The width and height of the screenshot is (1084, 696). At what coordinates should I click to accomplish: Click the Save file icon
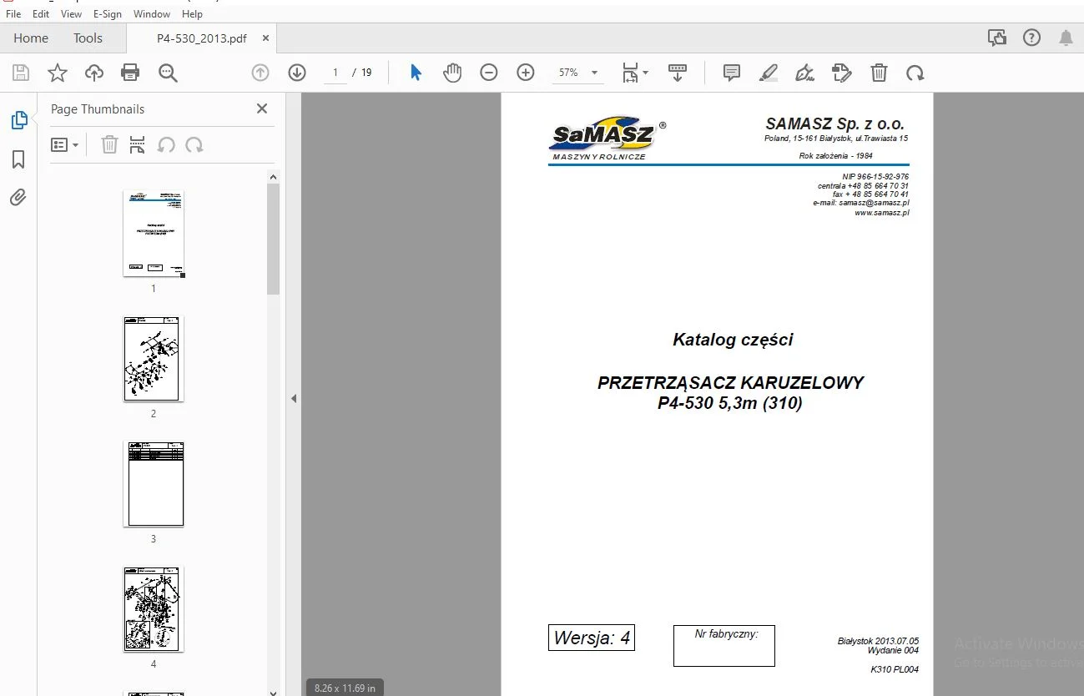[21, 73]
